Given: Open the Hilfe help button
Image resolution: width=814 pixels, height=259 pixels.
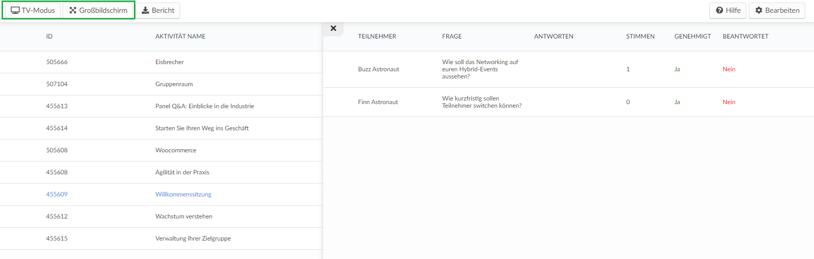Looking at the screenshot, I should 728,10.
